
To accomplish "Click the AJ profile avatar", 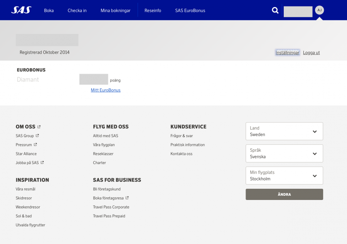I will click(x=319, y=10).
